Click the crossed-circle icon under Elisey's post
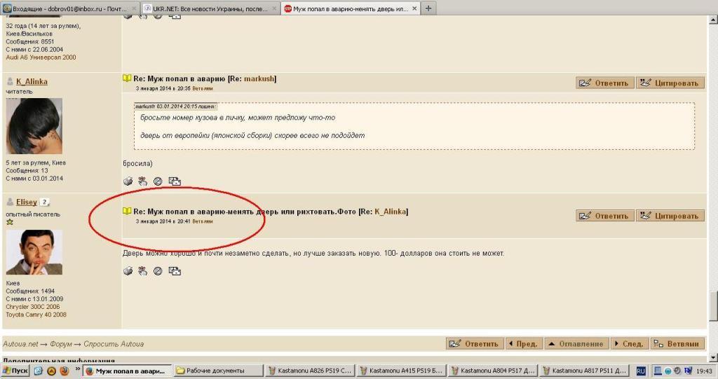 coord(158,271)
